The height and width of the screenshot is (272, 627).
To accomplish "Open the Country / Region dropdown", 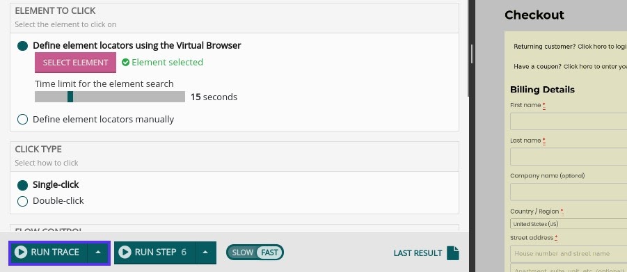I will (x=569, y=224).
